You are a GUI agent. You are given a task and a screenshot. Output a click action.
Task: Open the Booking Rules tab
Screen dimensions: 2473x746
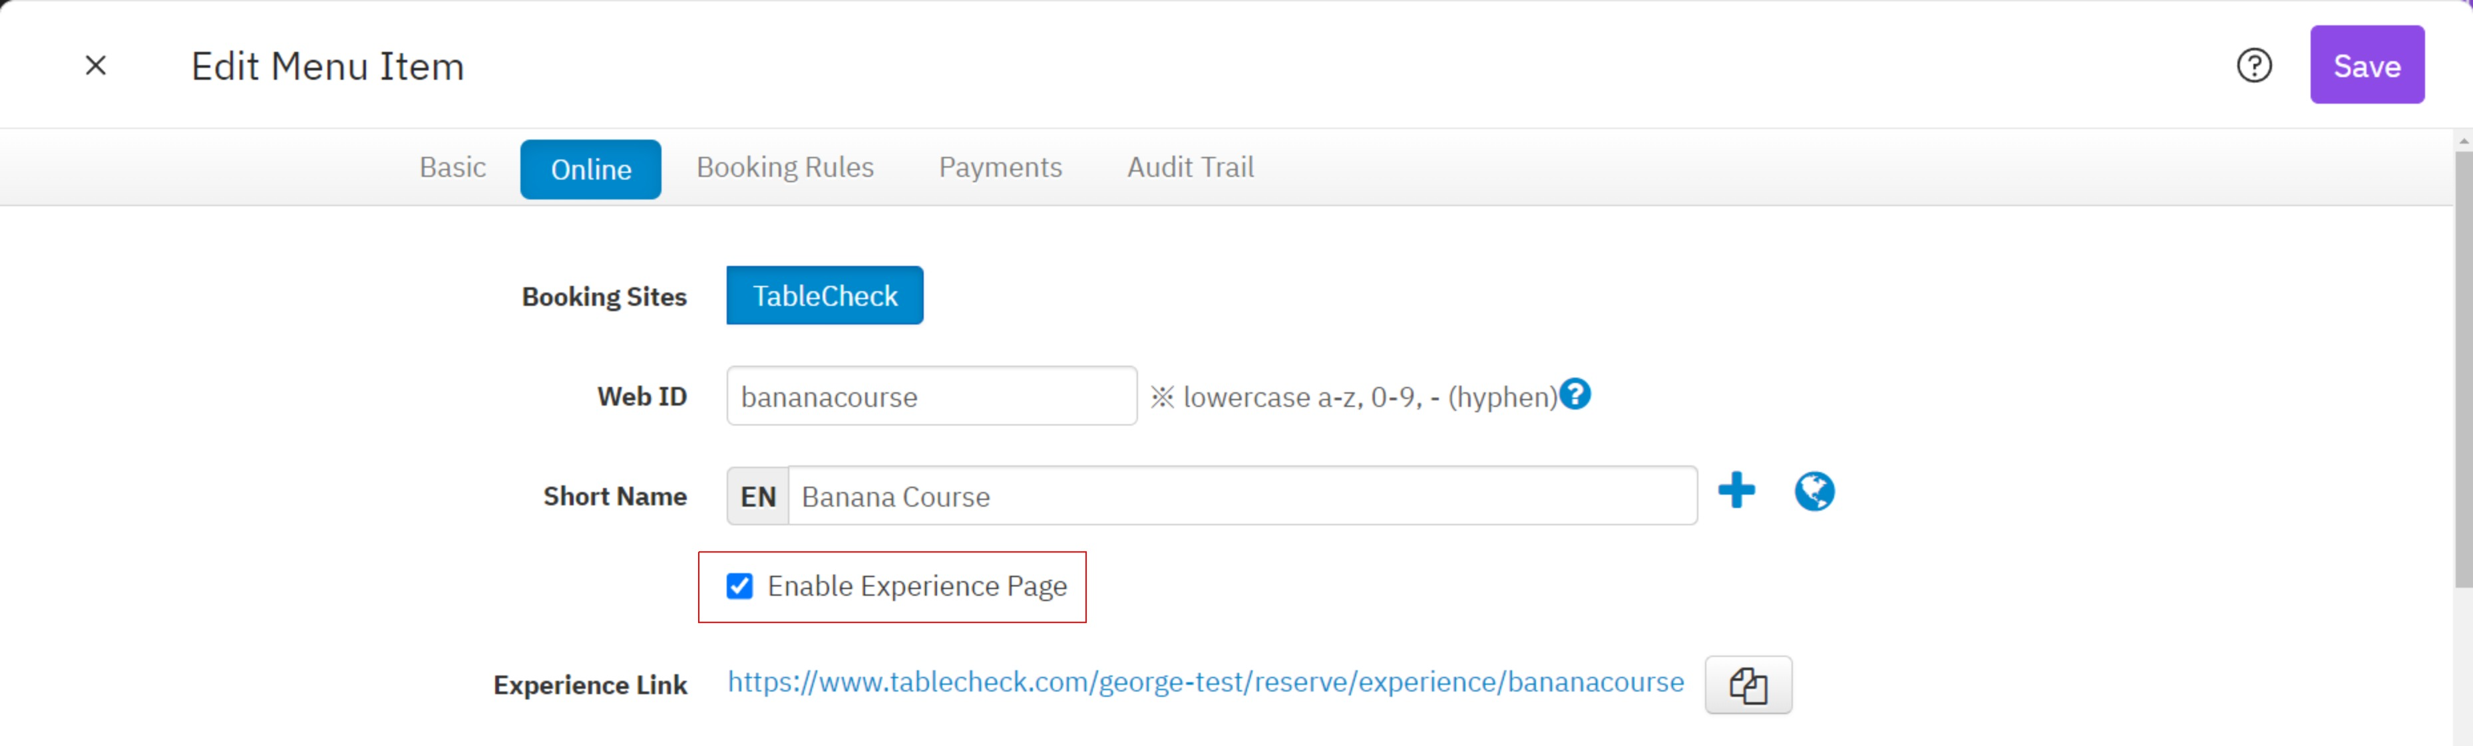tap(785, 168)
